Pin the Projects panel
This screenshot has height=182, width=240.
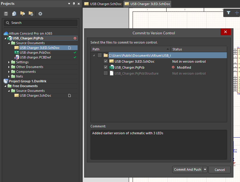pos(74,4)
